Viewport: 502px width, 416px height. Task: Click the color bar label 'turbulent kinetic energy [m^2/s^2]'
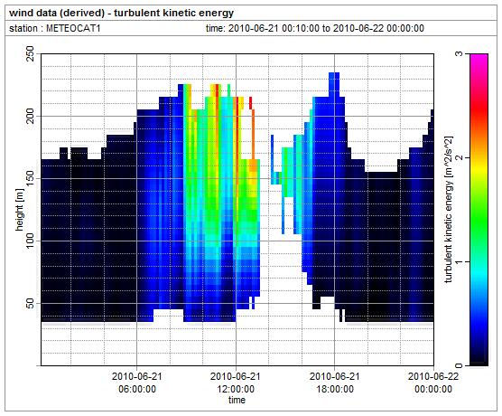pos(449,210)
